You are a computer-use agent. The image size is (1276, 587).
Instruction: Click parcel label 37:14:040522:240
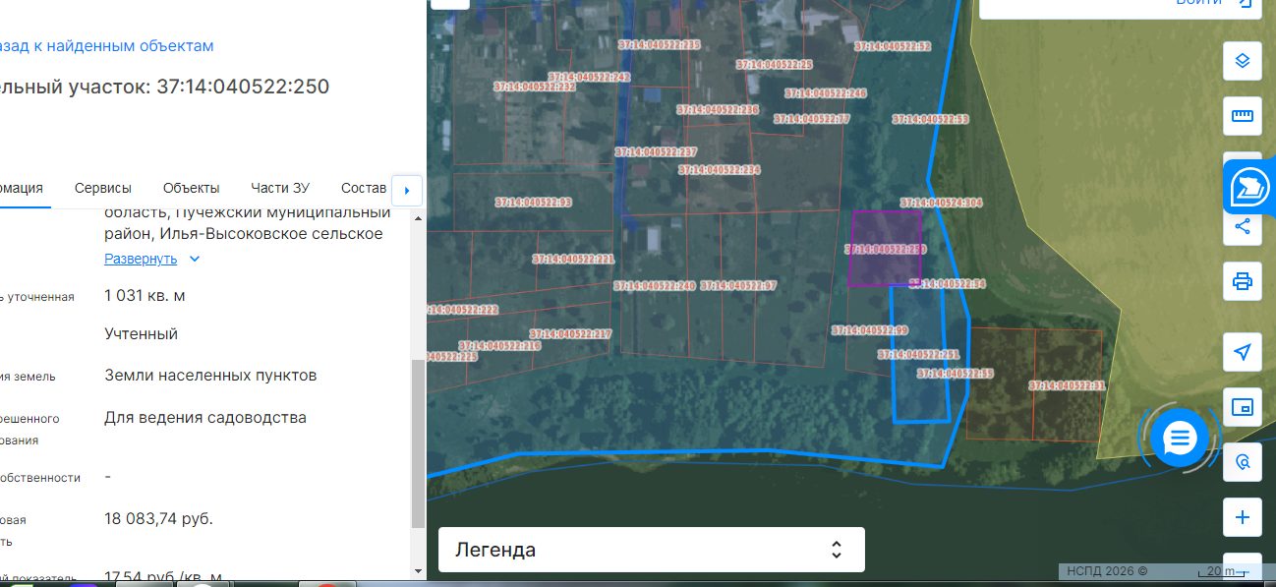pos(655,286)
